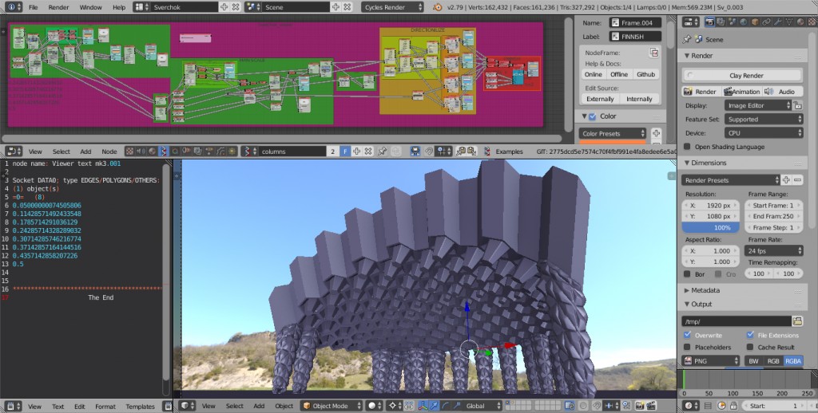Add a render preset with plus icon
This screenshot has height=413, width=818.
(x=786, y=180)
